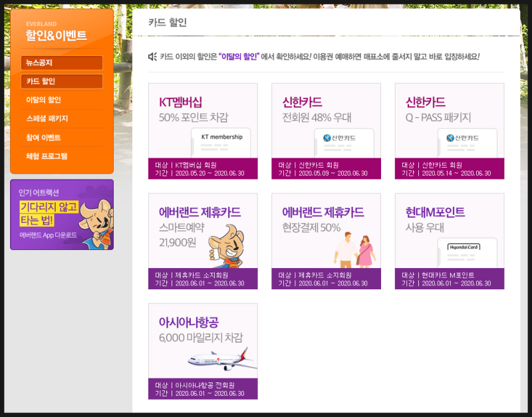Image resolution: width=532 pixels, height=417 pixels.
Task: Click 에버랜드 App 다운로드 text
Action: point(48,235)
